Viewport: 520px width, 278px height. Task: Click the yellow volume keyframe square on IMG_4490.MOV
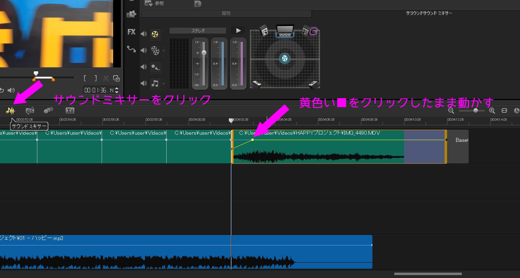pos(252,139)
